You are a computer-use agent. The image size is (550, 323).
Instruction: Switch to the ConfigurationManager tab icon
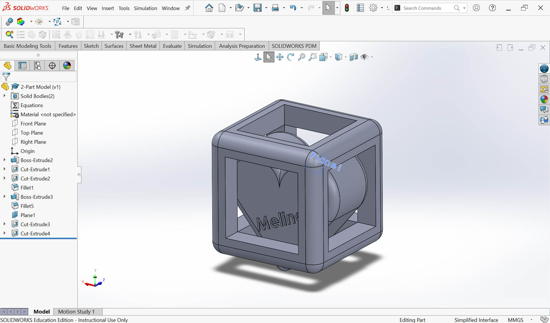37,66
